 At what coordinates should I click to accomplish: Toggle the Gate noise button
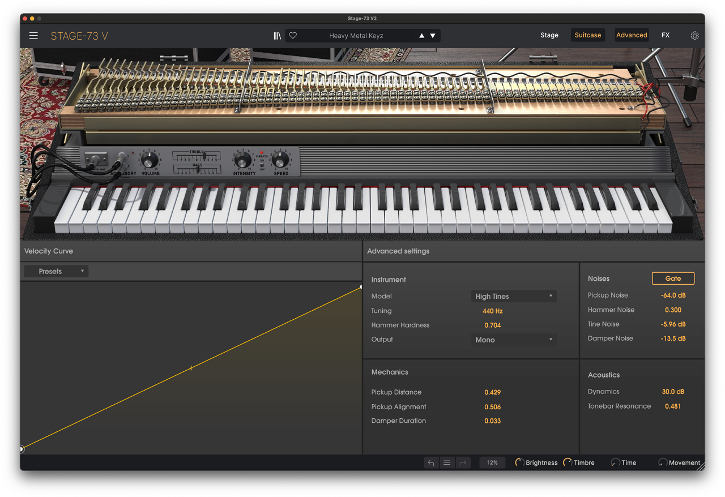click(x=673, y=279)
